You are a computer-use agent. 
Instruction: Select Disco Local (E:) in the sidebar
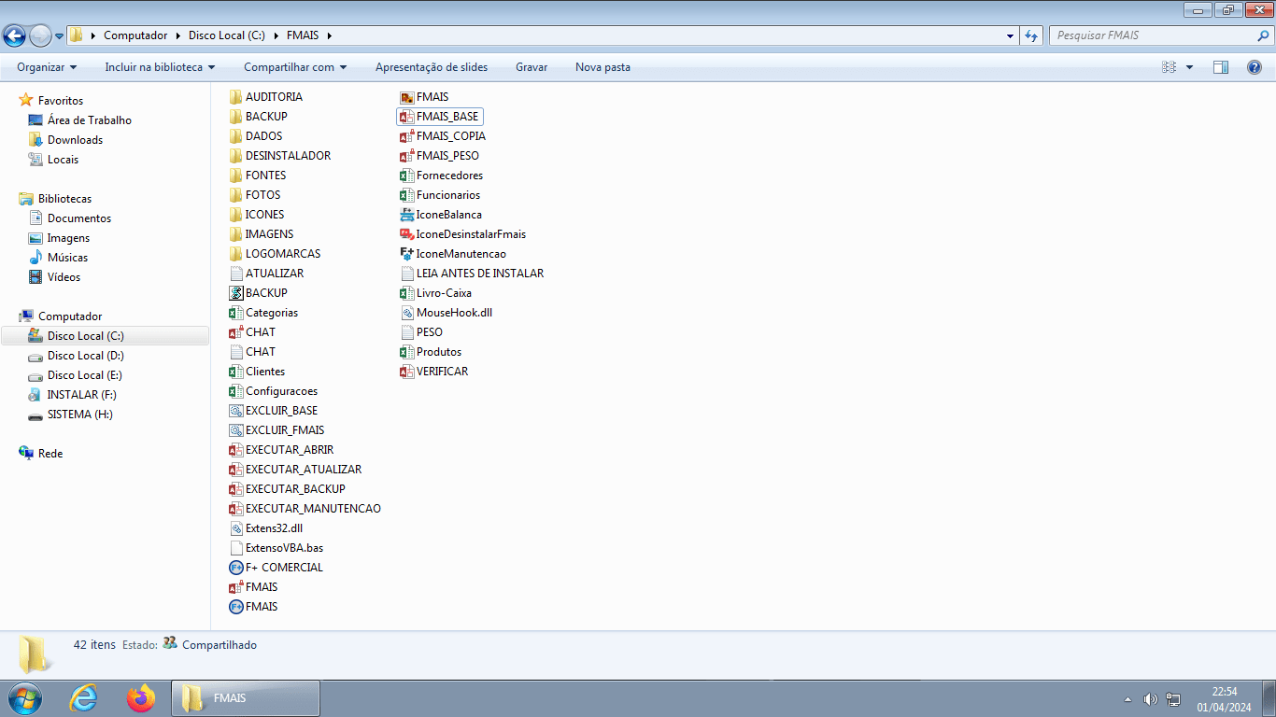85,375
